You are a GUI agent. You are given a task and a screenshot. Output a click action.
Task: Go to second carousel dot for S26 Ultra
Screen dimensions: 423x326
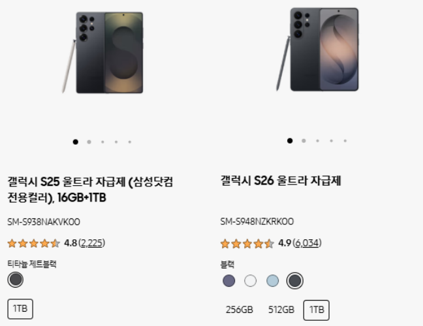tap(304, 141)
